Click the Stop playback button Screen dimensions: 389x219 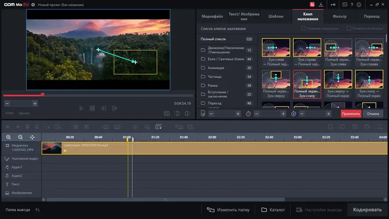click(92, 108)
